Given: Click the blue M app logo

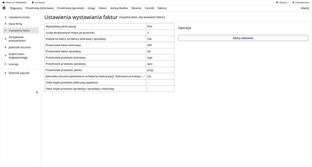Looking at the screenshot, I should click(x=4, y=8).
